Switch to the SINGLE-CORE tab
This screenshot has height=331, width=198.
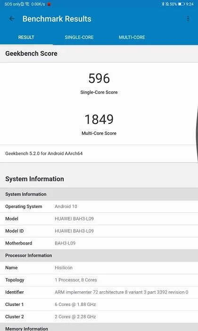click(x=79, y=37)
